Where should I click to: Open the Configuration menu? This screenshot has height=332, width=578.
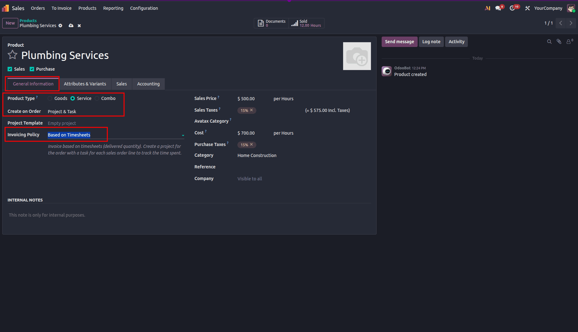[x=144, y=8]
